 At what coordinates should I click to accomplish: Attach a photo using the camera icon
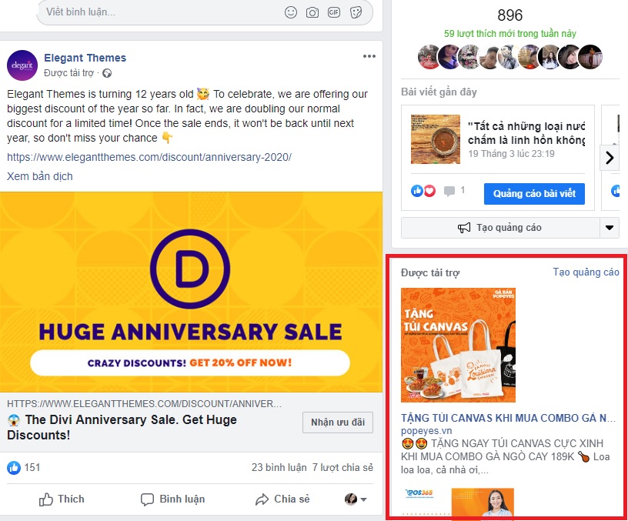(312, 12)
